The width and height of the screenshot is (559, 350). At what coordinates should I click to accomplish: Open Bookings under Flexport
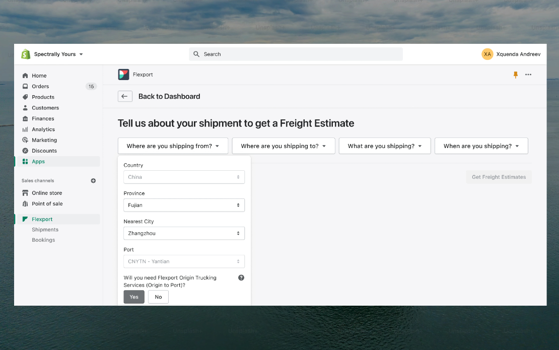[43, 240]
